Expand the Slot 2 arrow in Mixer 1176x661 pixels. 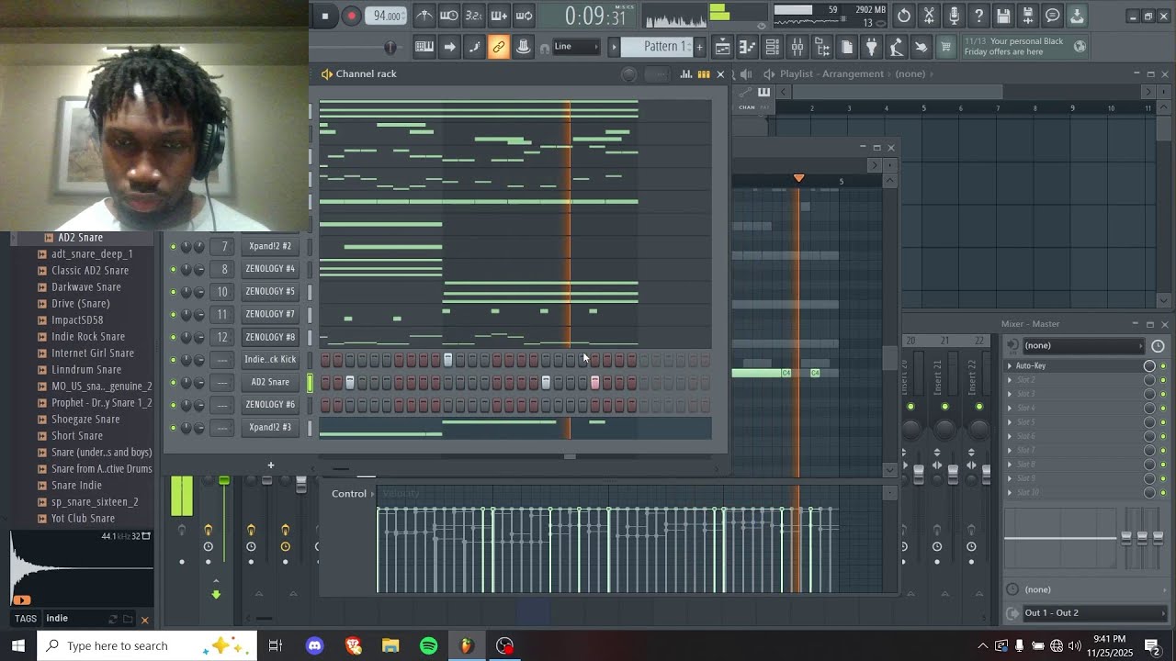[x=1010, y=380]
